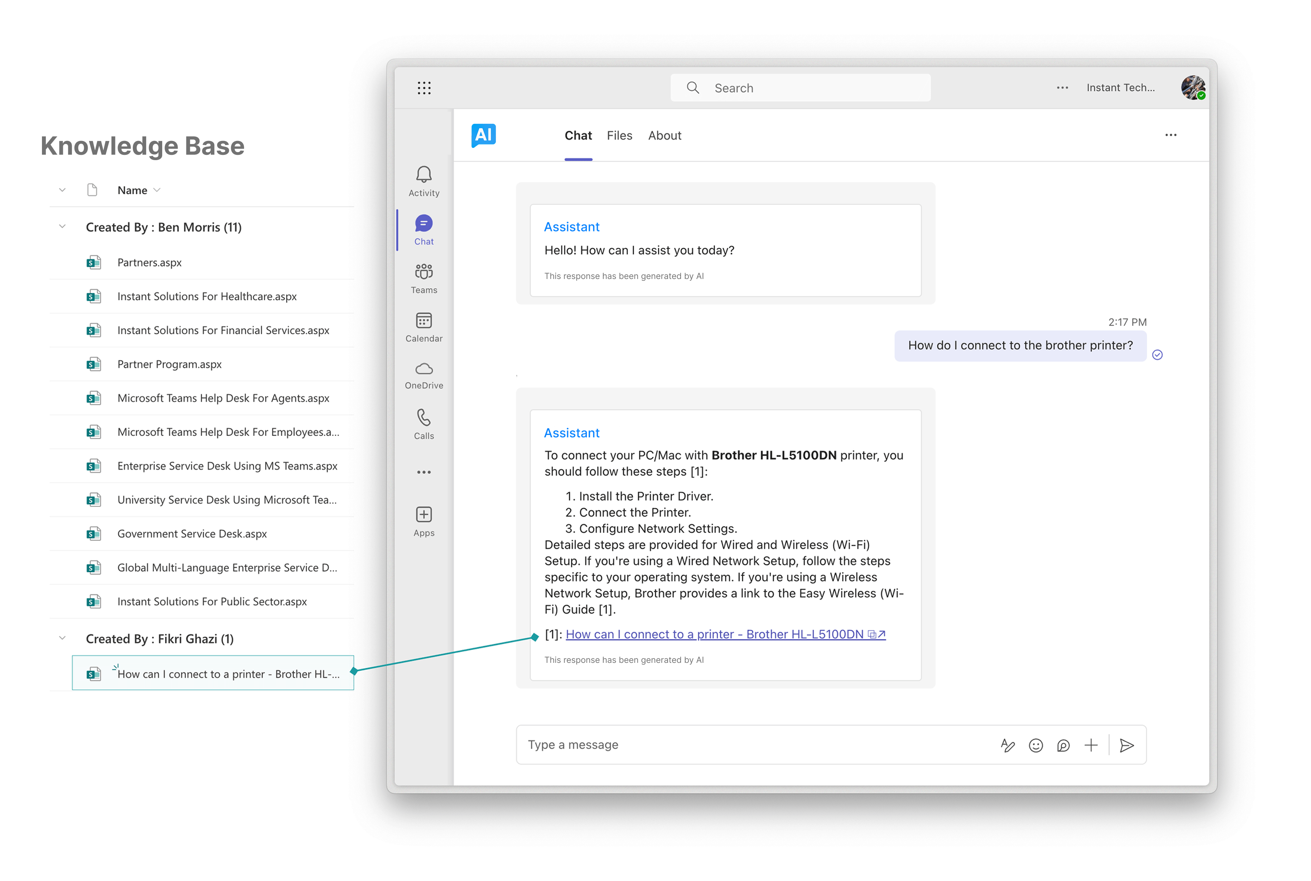Switch to the About tab
This screenshot has height=881, width=1311.
664,135
